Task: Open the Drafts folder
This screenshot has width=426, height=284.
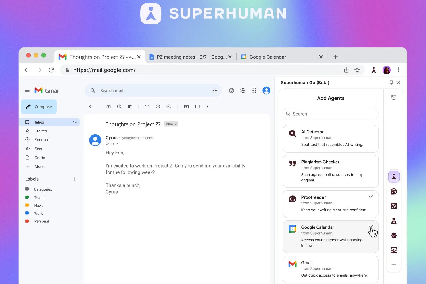Action: (40, 158)
